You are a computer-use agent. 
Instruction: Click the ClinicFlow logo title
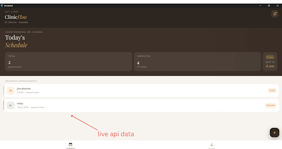16,17
